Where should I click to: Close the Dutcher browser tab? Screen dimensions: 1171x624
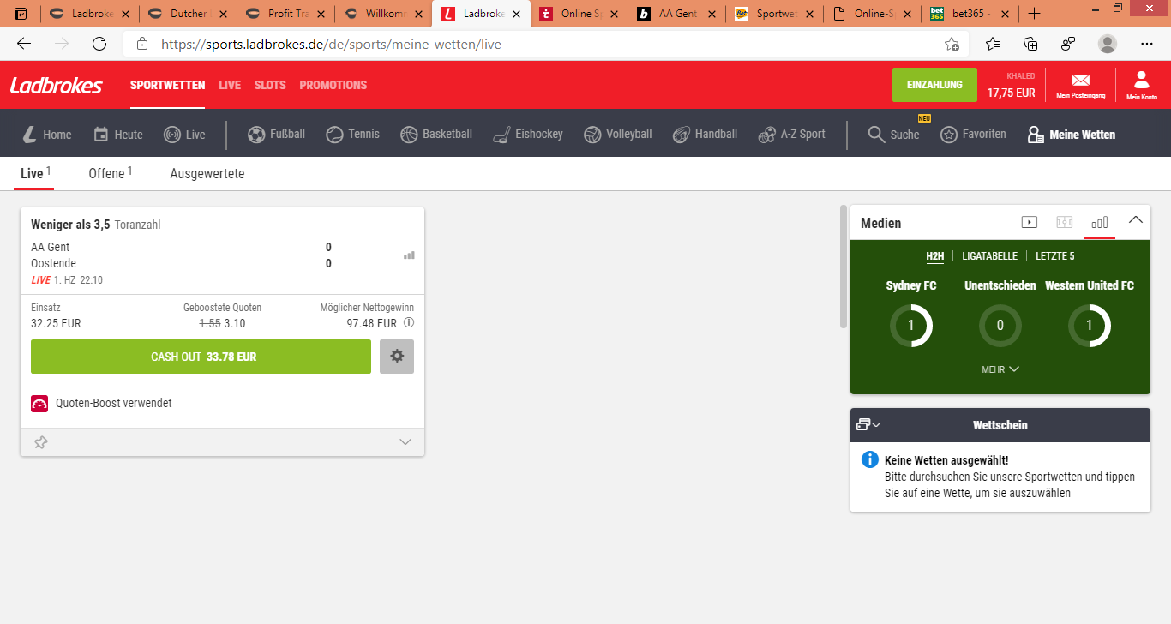tap(222, 14)
